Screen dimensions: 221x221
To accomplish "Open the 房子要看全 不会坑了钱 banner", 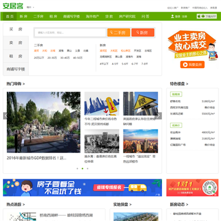I will pyautogui.click(x=82, y=188).
